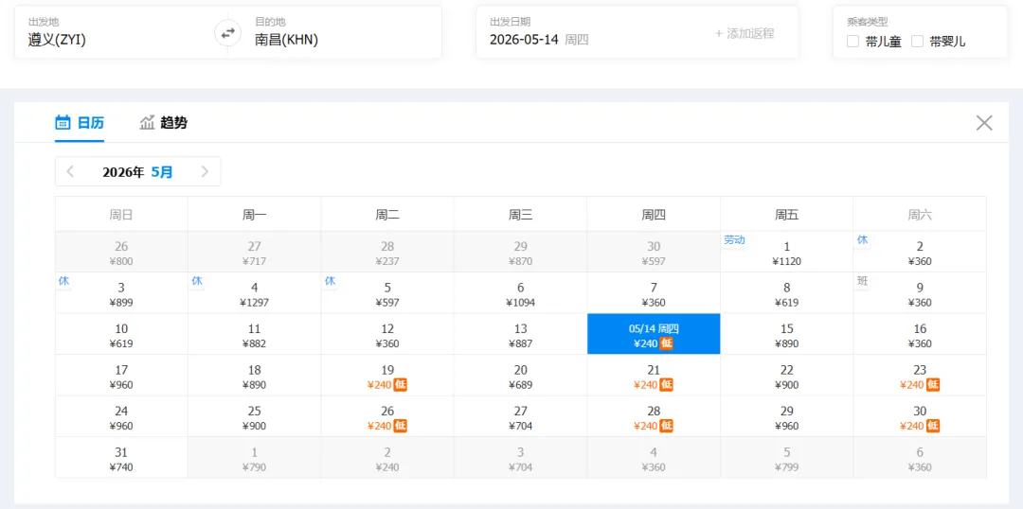Choose April 28 priced ¥237

pyautogui.click(x=387, y=253)
